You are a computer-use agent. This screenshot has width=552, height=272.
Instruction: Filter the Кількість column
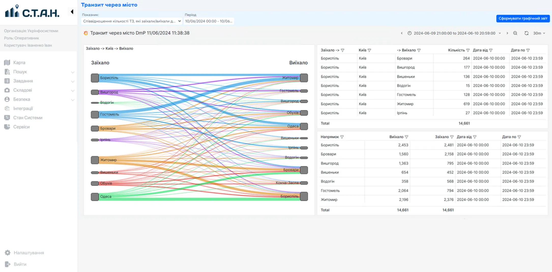(x=468, y=50)
